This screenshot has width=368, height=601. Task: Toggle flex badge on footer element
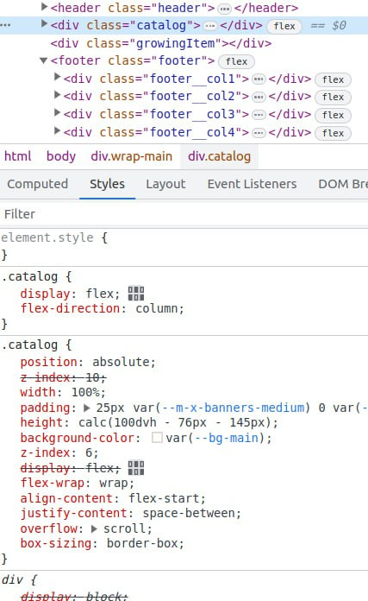tap(236, 61)
